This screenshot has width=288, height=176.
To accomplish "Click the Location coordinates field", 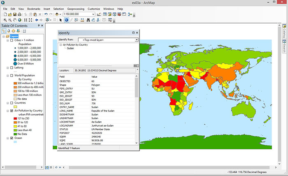I will (x=105, y=70).
